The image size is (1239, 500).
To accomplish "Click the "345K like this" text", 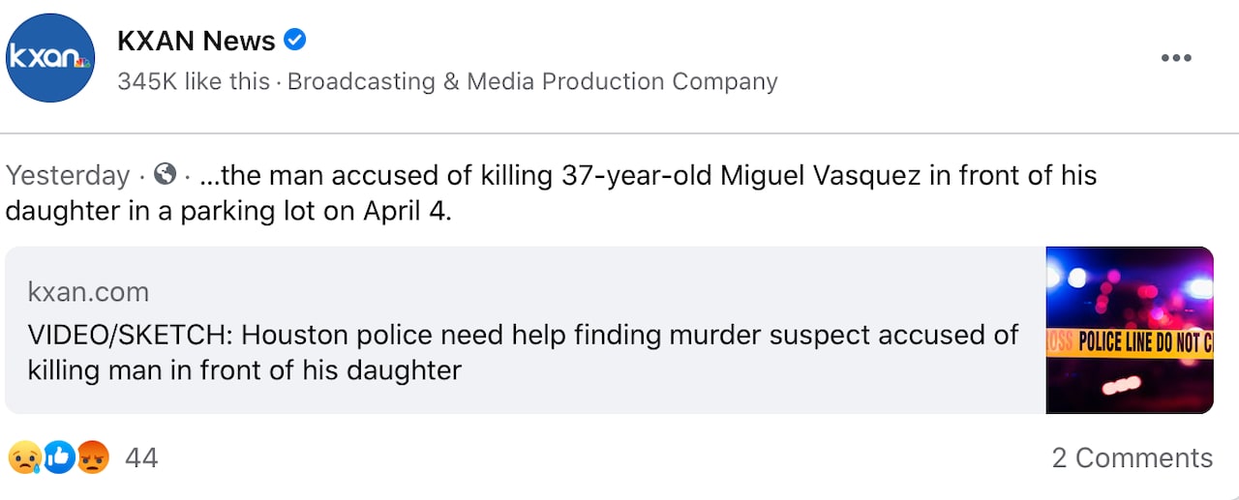I will [x=193, y=82].
